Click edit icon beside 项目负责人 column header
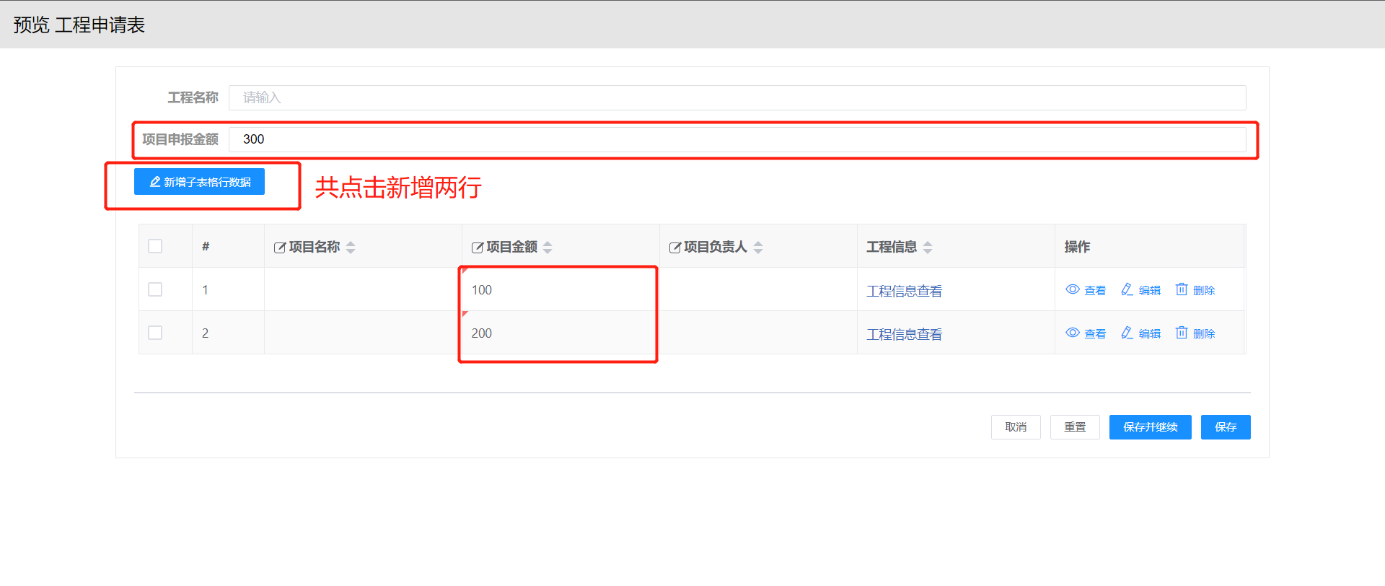 tap(675, 248)
